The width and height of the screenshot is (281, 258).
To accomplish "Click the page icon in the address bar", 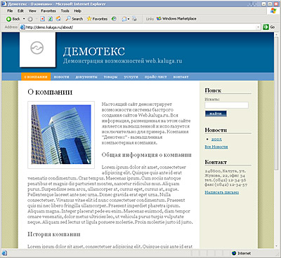I will (22, 27).
